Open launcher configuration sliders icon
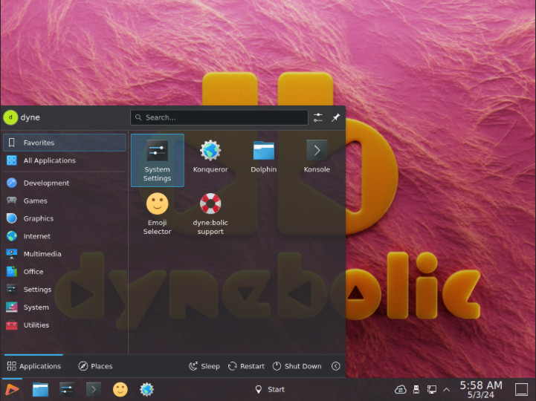Screen dimensions: 536x401 tap(318, 117)
